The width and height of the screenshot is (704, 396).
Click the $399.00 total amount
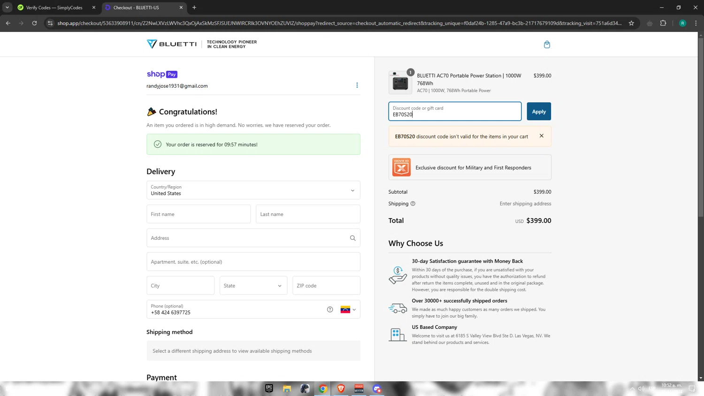click(539, 221)
